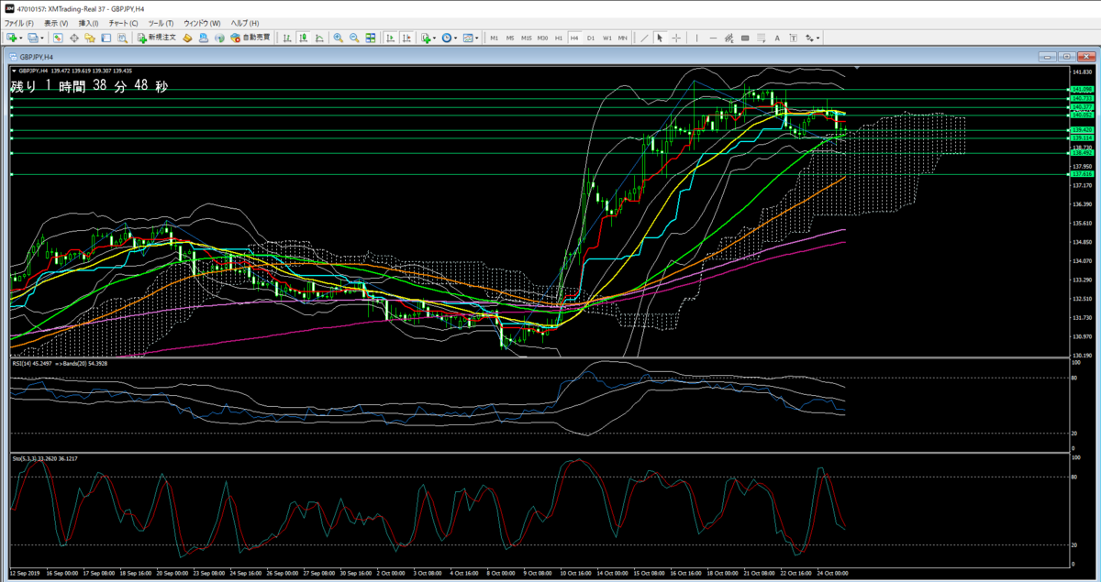Viewport: 1101px width, 582px height.
Task: Select the M1 timeframe
Action: point(494,38)
